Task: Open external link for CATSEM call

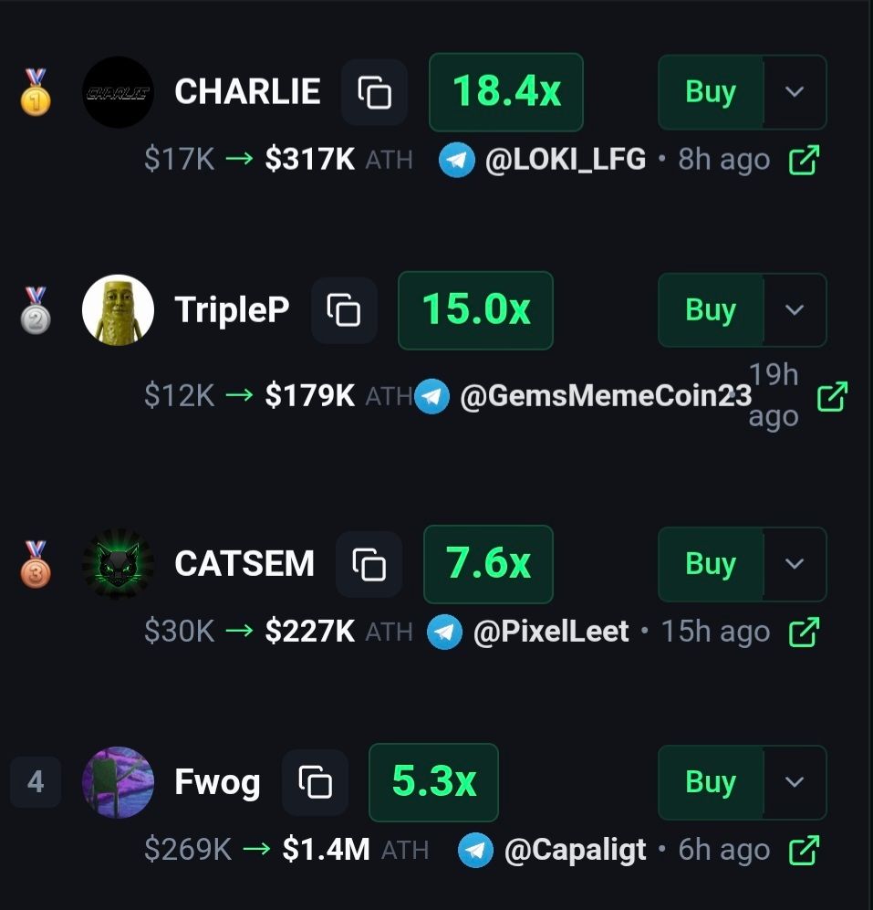Action: [x=804, y=632]
